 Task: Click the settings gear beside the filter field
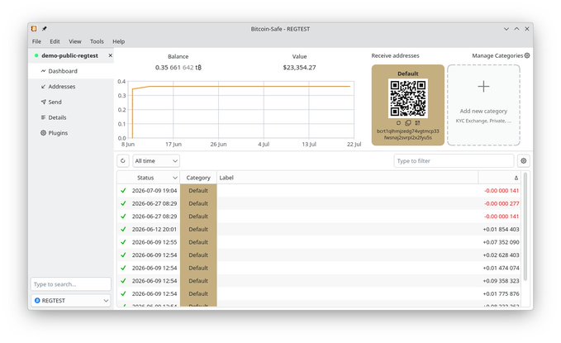click(x=524, y=161)
